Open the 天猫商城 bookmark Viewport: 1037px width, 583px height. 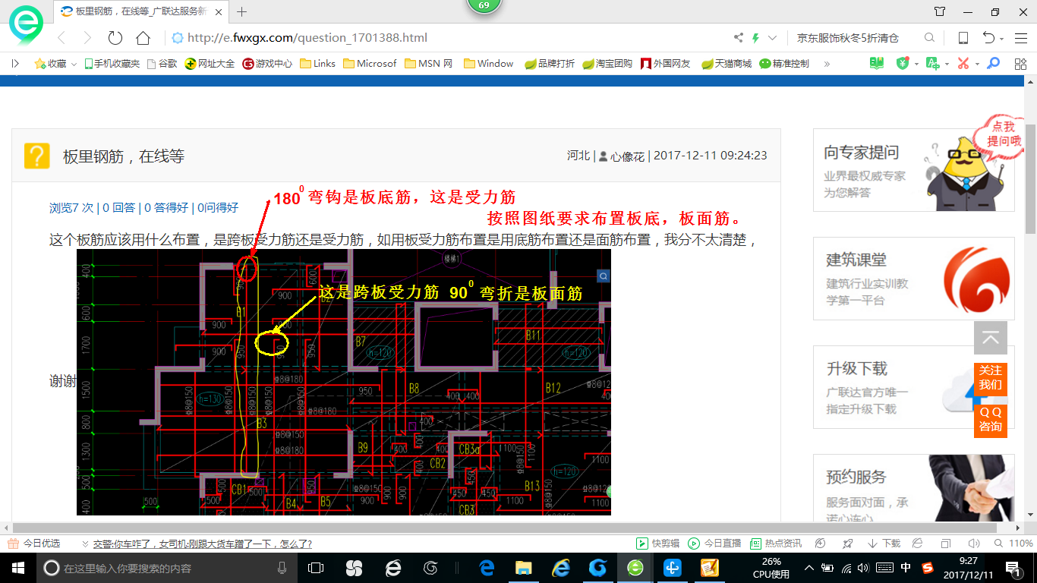tap(727, 64)
